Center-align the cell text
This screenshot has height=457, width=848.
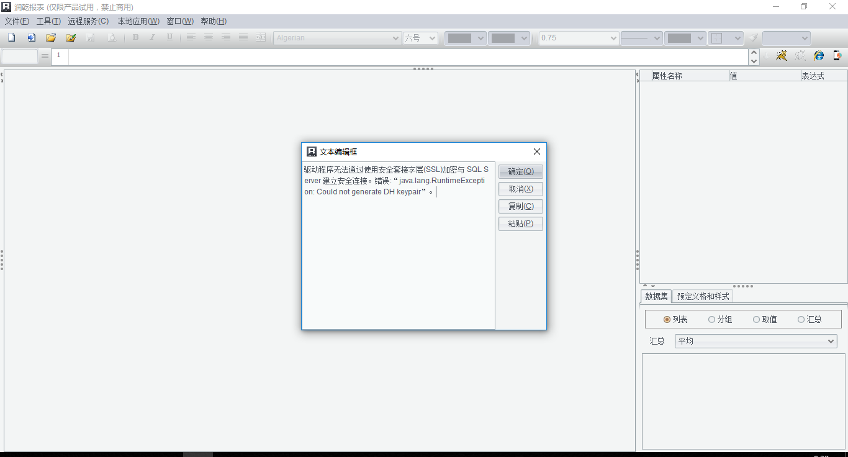pyautogui.click(x=209, y=38)
